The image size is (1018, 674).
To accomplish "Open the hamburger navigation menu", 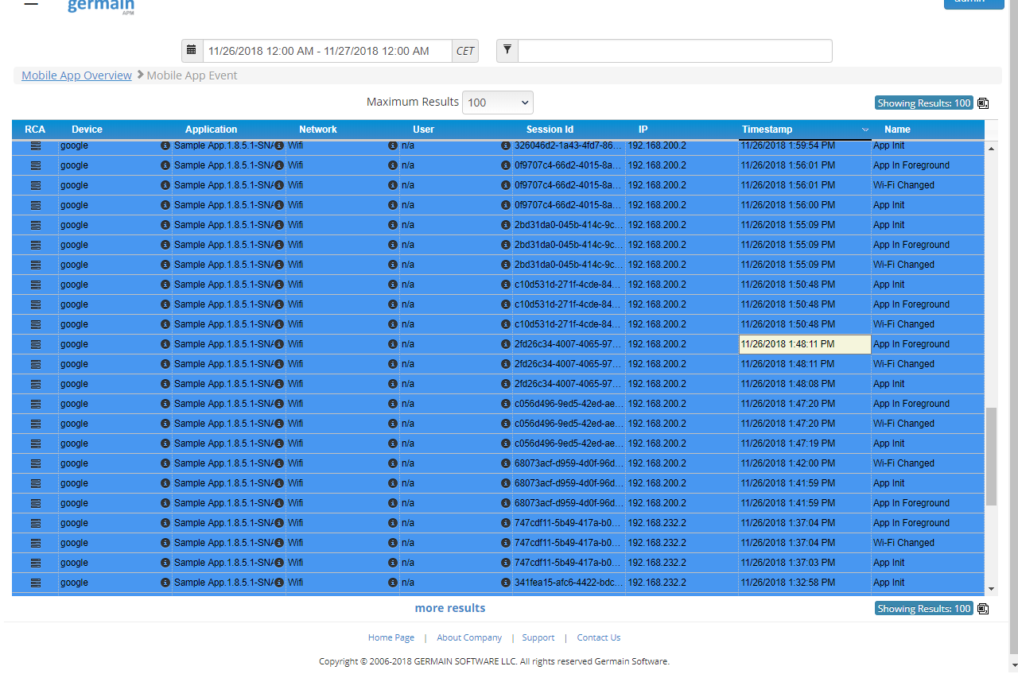I will click(31, 4).
